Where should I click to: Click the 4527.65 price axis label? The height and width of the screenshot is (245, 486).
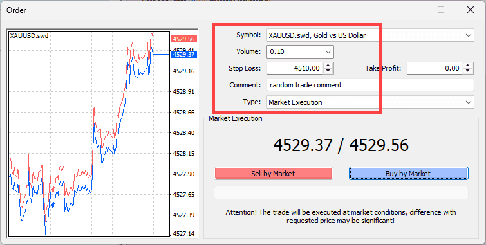(x=184, y=194)
